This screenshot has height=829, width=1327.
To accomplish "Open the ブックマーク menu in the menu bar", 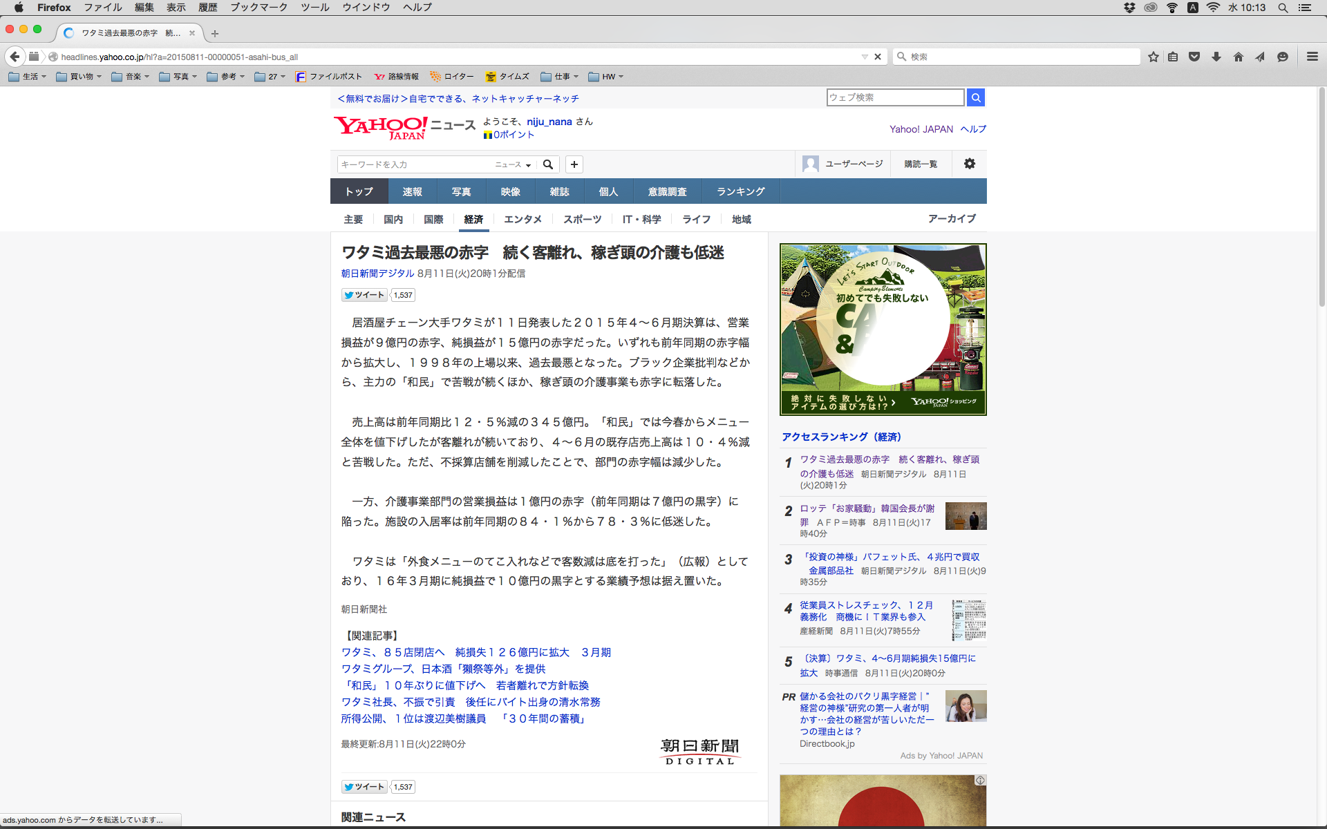I will point(258,7).
